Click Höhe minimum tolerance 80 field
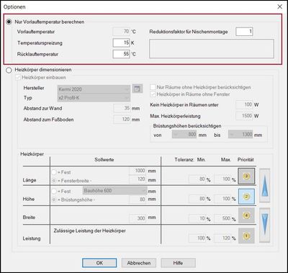288x273 pixels. pos(197,199)
